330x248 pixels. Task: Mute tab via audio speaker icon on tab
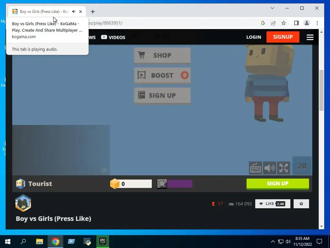pos(74,12)
